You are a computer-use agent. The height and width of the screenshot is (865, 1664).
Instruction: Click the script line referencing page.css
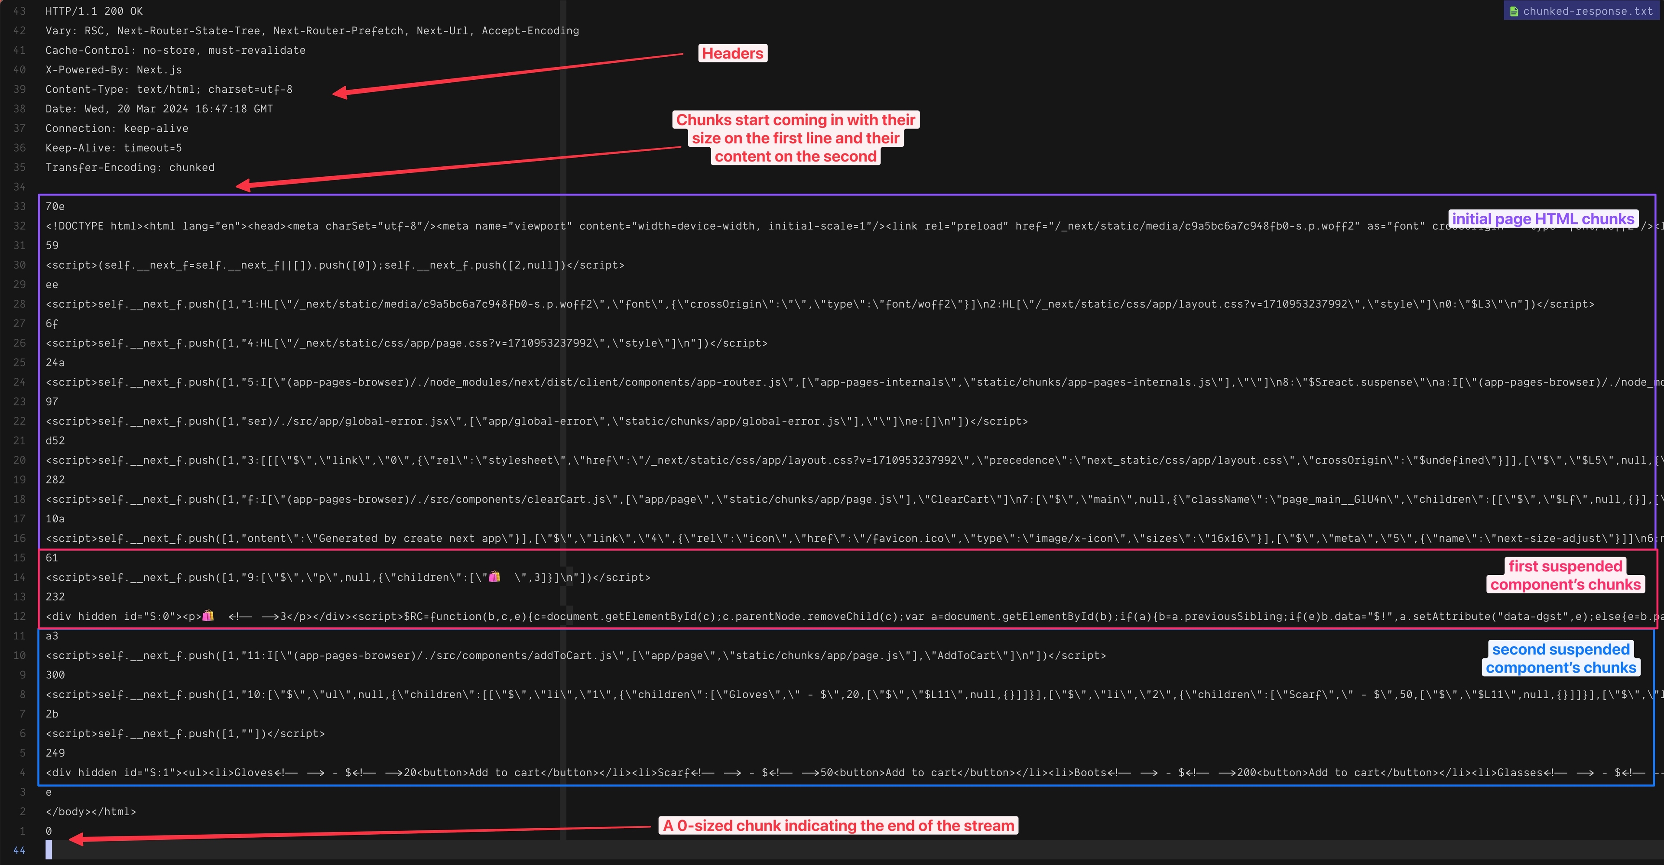tap(406, 343)
